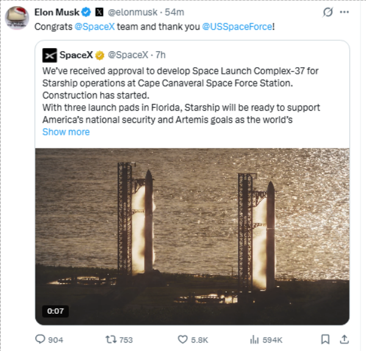Click Elon Musk's blue verified badge
The height and width of the screenshot is (351, 366).
[86, 12]
